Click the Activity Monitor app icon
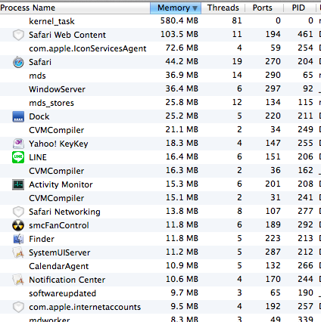The image size is (321, 322). (x=18, y=184)
